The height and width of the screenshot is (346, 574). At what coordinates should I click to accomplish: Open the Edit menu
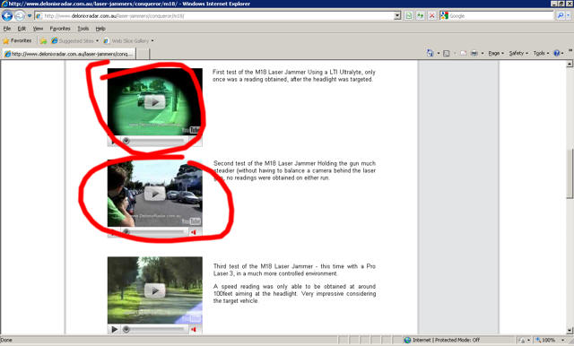coord(22,29)
